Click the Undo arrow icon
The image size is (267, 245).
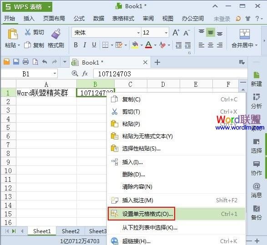coord(45,61)
